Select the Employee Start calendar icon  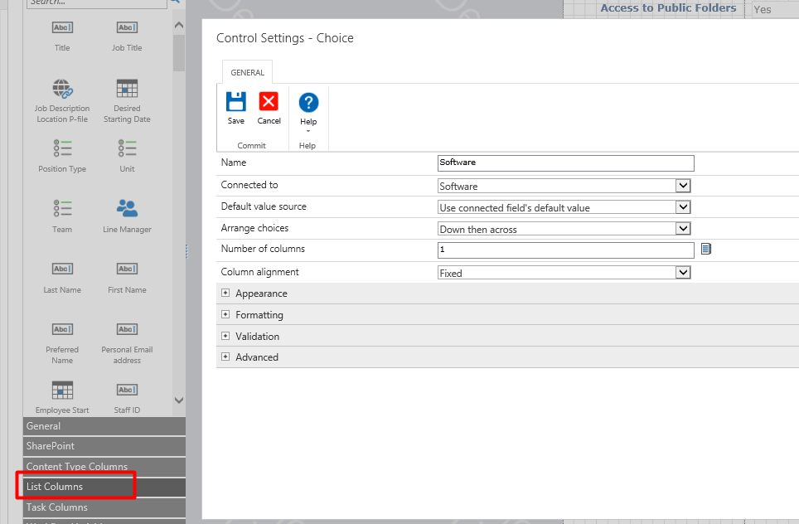coord(62,390)
